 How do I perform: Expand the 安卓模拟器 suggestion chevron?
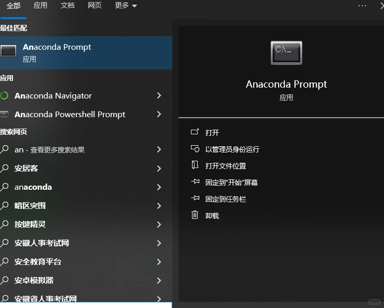[x=159, y=281]
